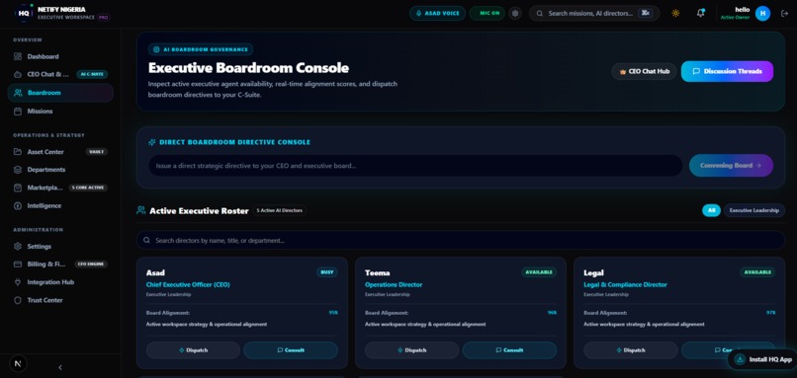
Task: Open notifications bell
Action: click(x=700, y=13)
